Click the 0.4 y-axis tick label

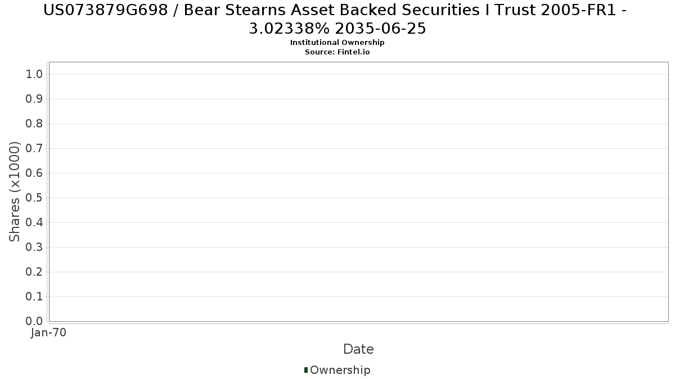point(35,222)
